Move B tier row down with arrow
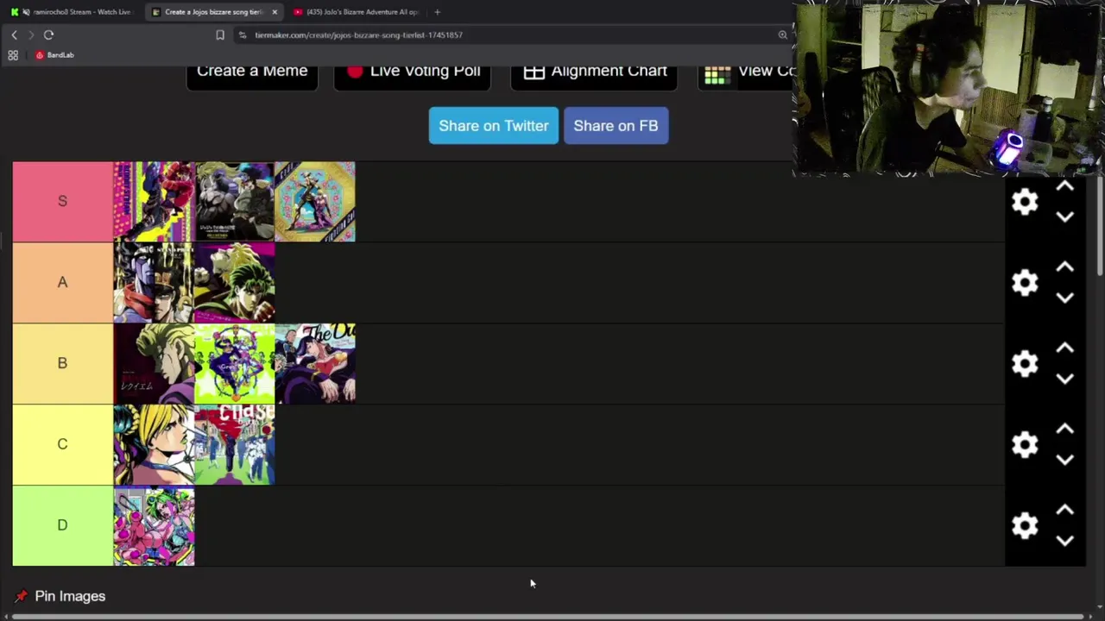 coord(1064,379)
